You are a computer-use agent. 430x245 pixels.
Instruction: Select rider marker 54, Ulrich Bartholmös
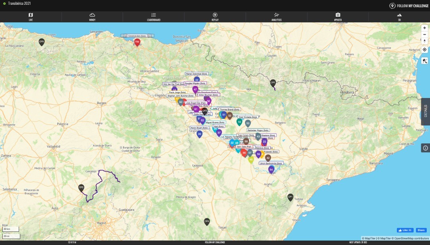[x=272, y=169]
